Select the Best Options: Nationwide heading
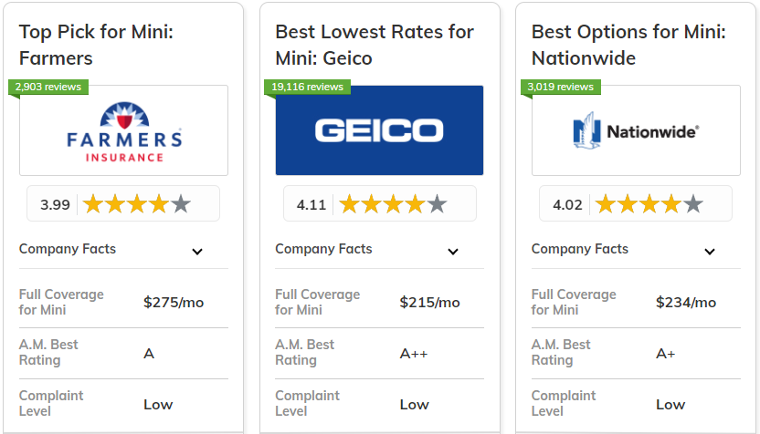This screenshot has height=434, width=760. pyautogui.click(x=628, y=45)
